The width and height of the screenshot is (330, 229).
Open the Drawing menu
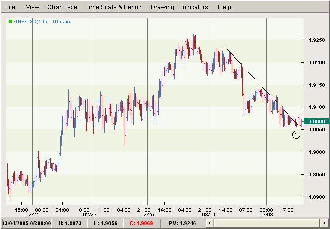point(162,7)
